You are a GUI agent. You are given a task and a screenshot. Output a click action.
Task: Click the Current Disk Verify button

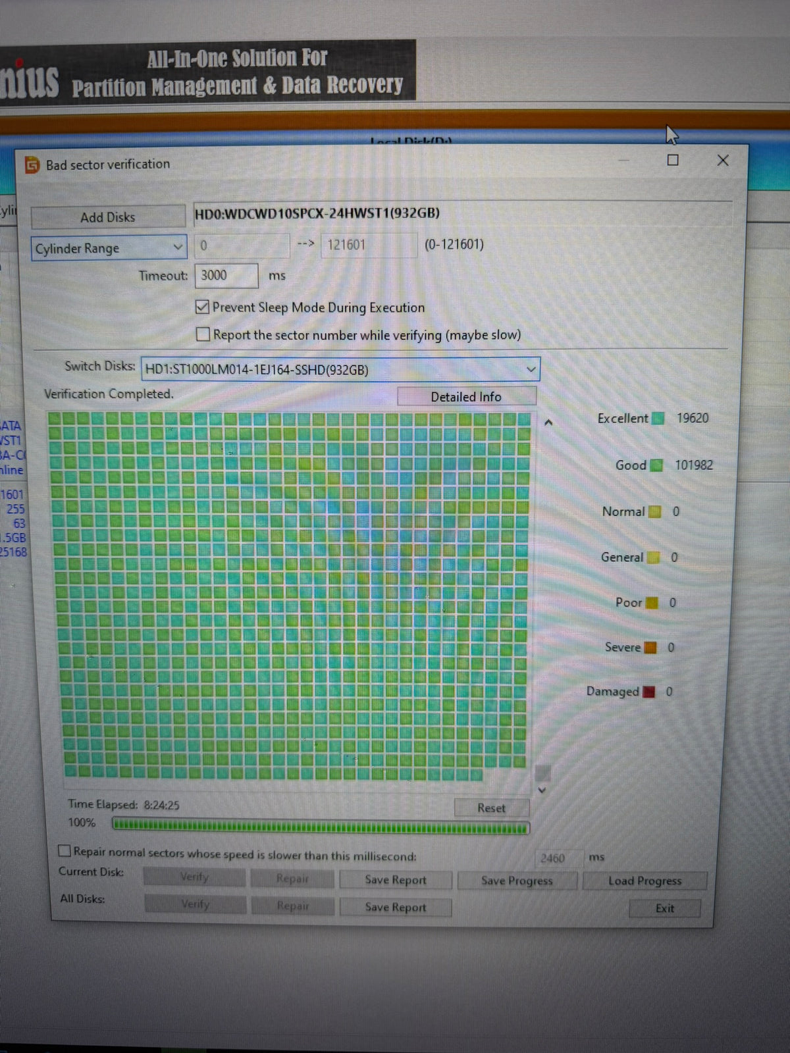click(x=194, y=877)
